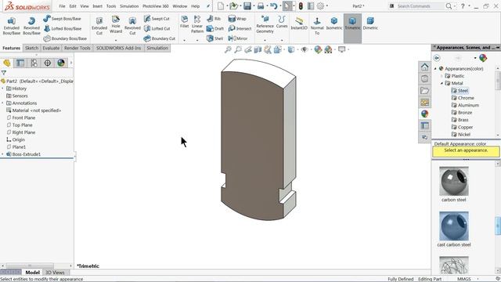Click the Draft feature
This screenshot has height=282, width=501.
[215, 28]
